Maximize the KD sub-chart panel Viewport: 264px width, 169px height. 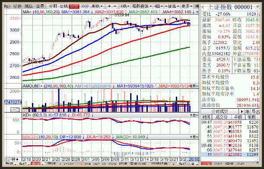[x=194, y=115]
